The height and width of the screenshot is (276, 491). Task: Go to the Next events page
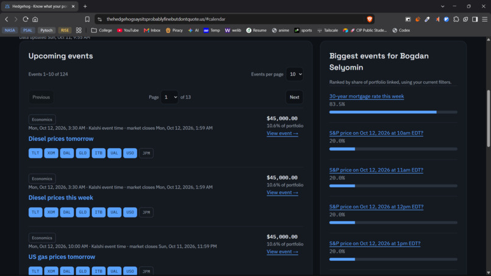[294, 97]
